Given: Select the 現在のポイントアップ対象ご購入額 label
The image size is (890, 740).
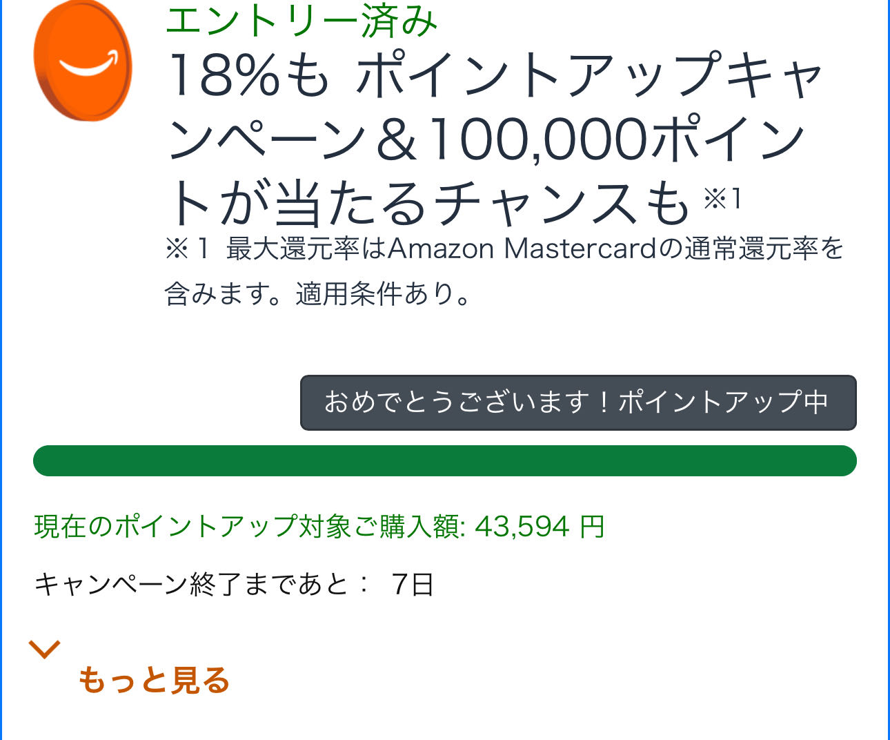Looking at the screenshot, I should pos(246,527).
